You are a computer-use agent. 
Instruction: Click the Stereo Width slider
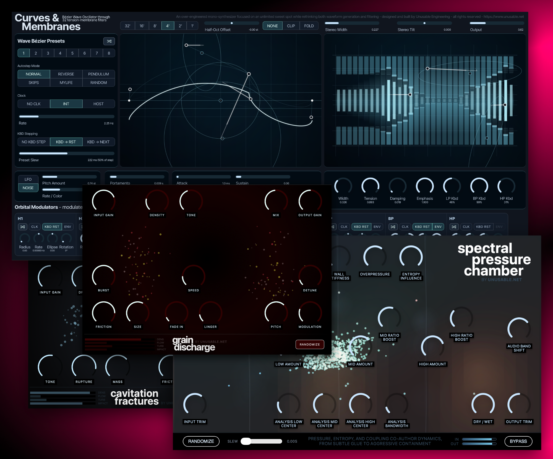coord(352,23)
